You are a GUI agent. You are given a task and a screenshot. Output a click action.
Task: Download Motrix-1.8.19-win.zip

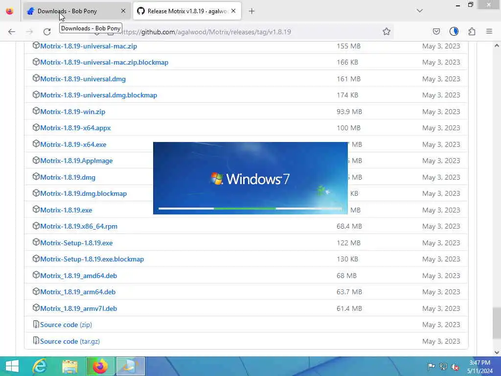(72, 112)
